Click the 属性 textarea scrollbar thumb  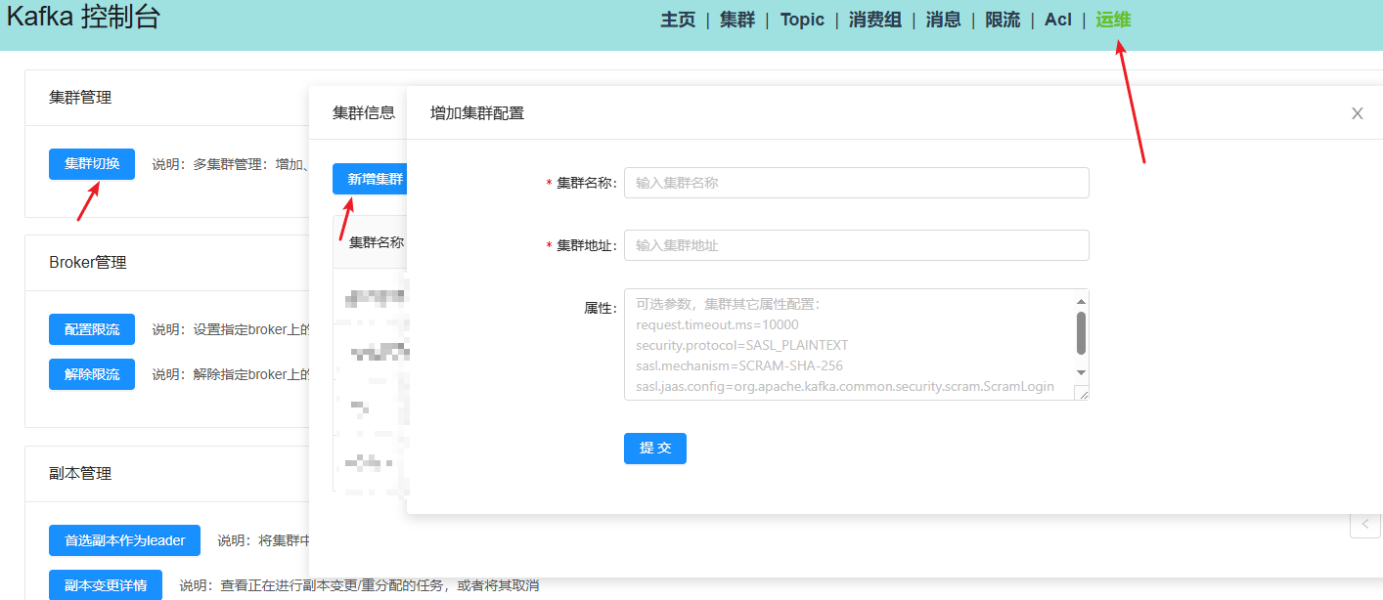(x=1081, y=333)
